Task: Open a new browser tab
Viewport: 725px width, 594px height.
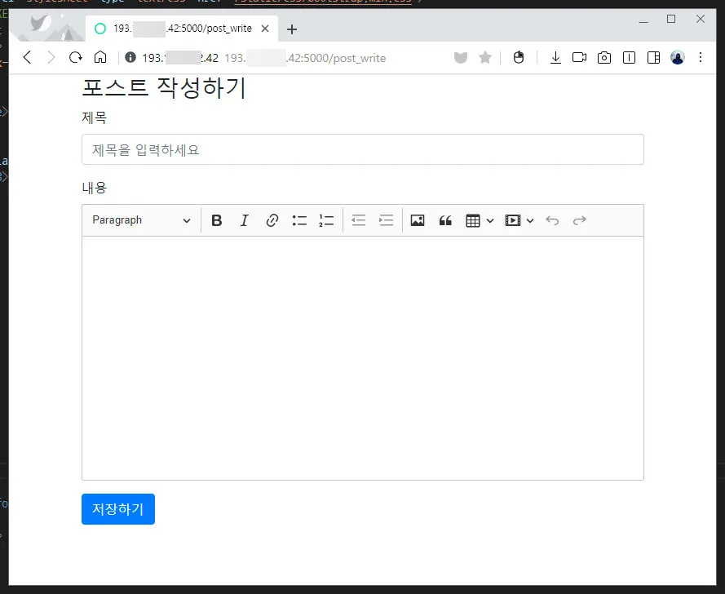Action: click(292, 27)
